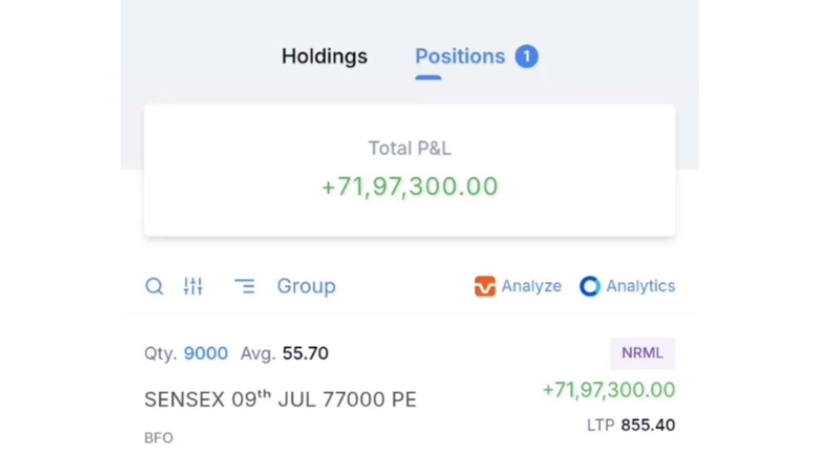Click the total P&L value +71,97,300.00
The image size is (820, 461).
coord(409,186)
